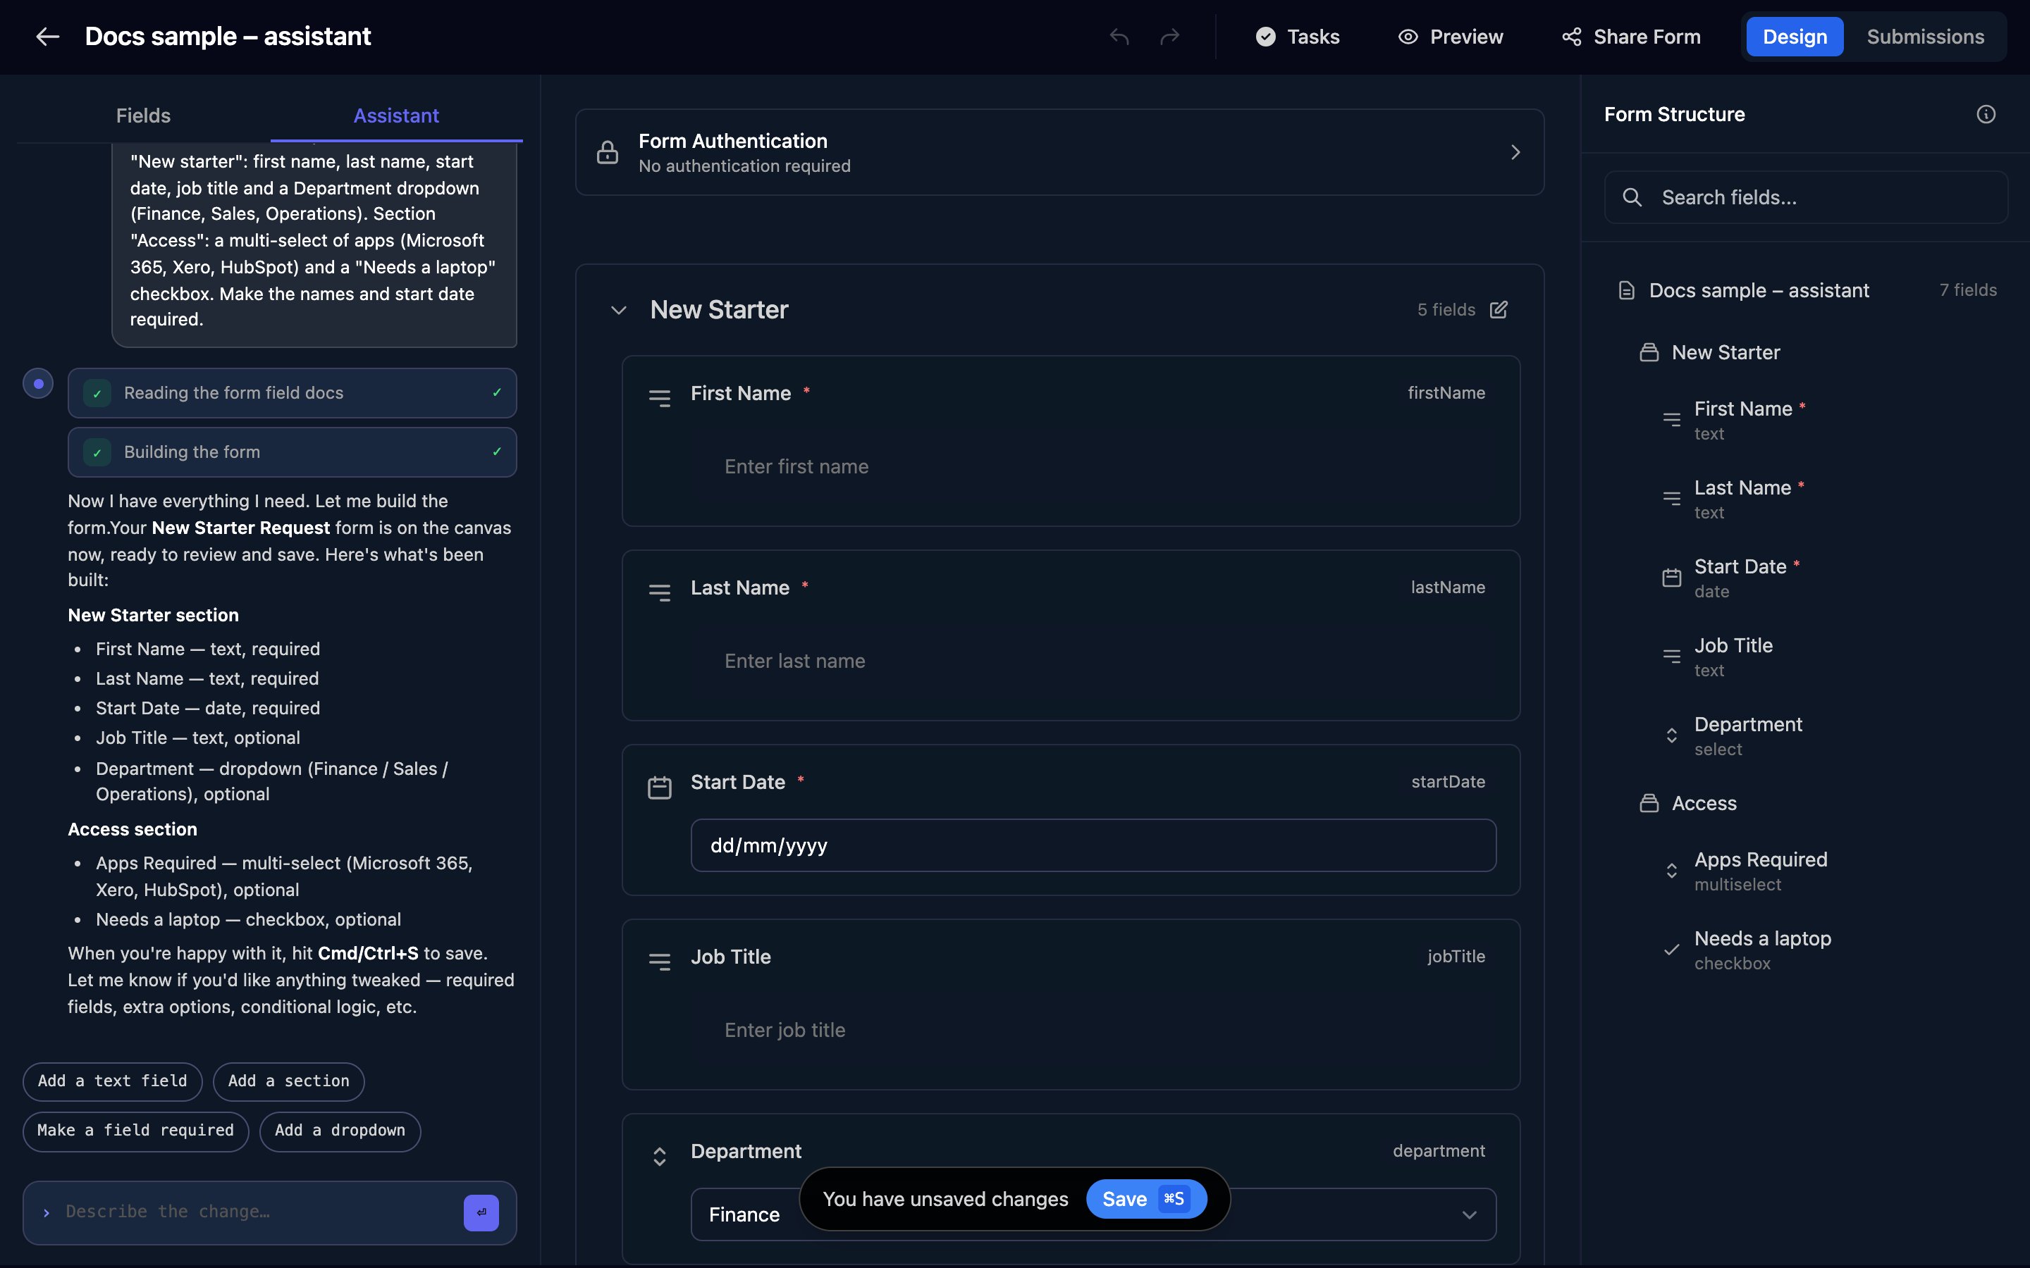
Task: Click the Search fields input
Action: [1805, 198]
